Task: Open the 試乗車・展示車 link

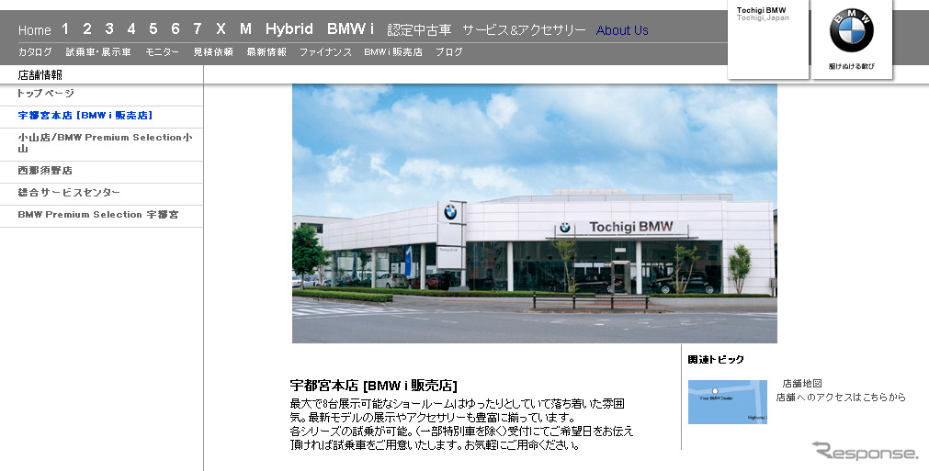Action: pos(96,52)
